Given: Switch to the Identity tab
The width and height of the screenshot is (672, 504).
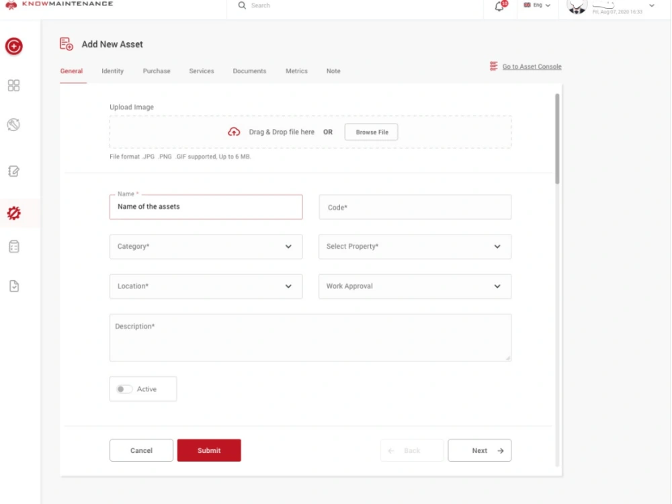Looking at the screenshot, I should pos(113,71).
